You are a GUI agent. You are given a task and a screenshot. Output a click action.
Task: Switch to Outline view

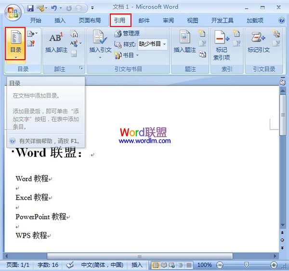point(181,265)
